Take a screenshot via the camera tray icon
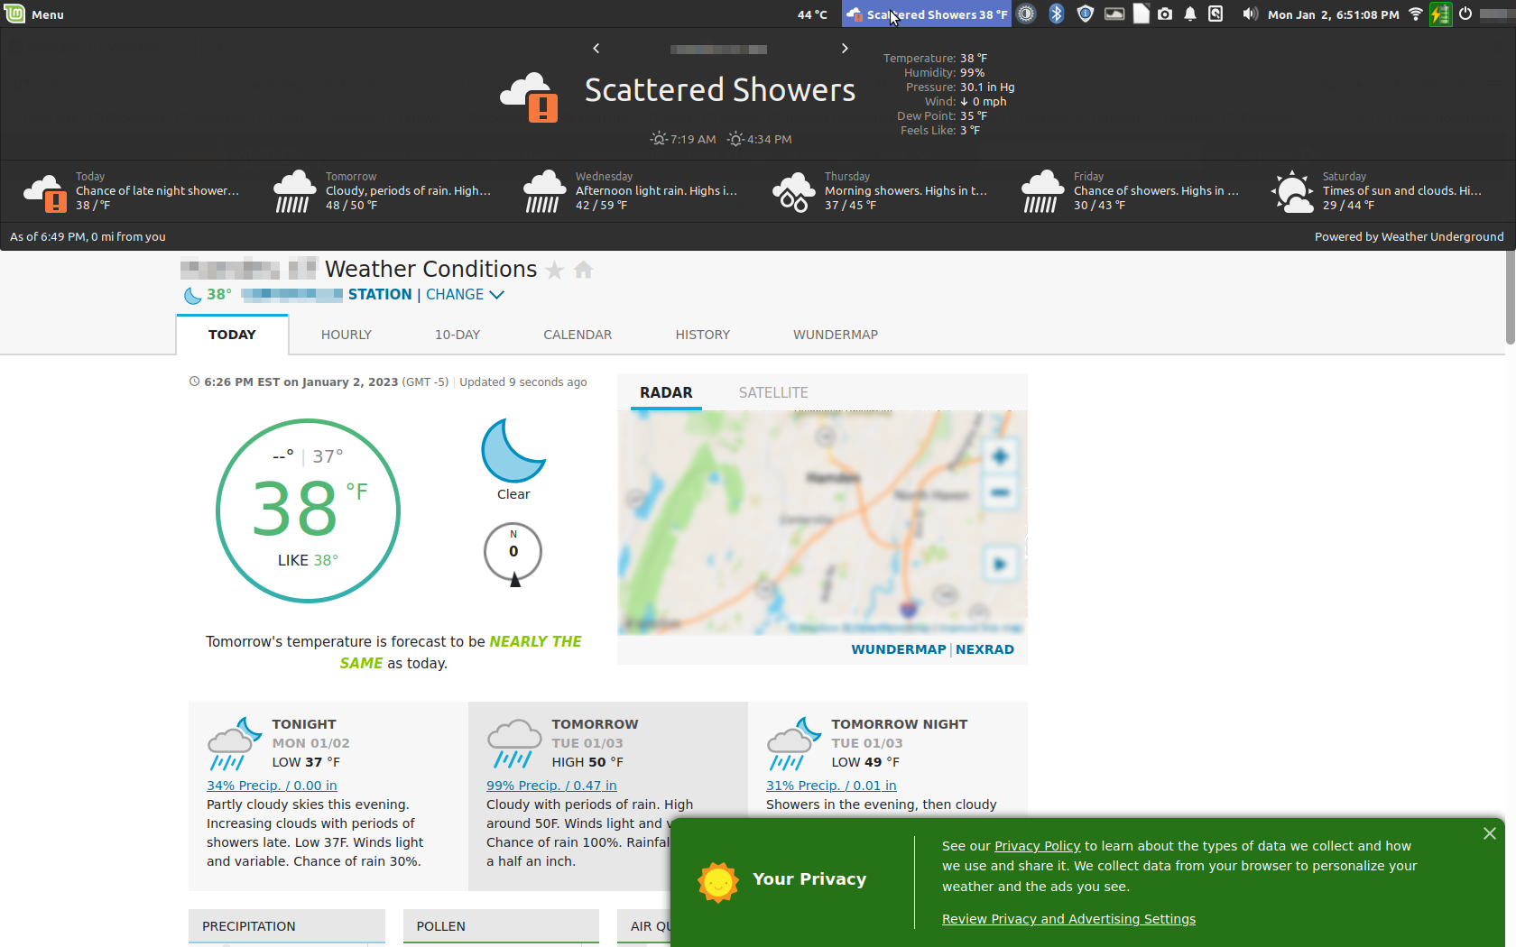1516x947 pixels. coord(1165,14)
